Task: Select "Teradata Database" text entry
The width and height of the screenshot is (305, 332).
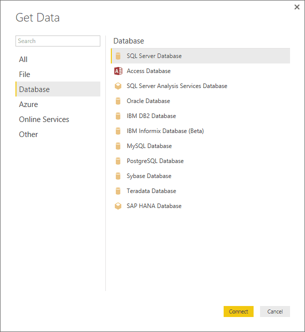Action: [151, 191]
